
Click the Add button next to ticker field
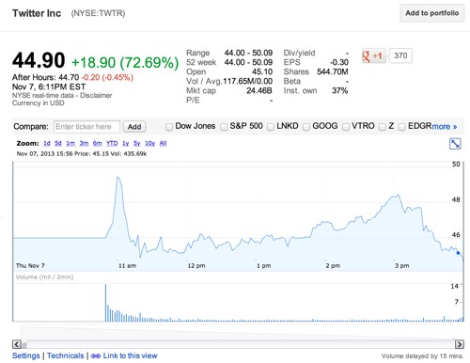click(x=134, y=127)
